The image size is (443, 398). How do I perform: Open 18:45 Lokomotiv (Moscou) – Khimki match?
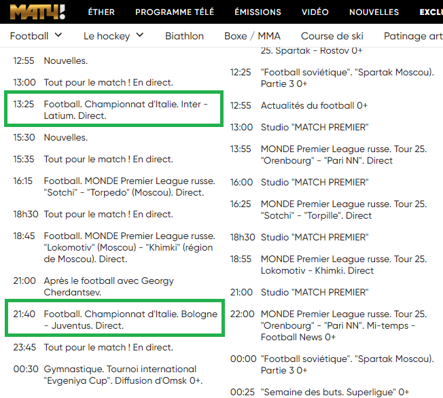click(114, 247)
